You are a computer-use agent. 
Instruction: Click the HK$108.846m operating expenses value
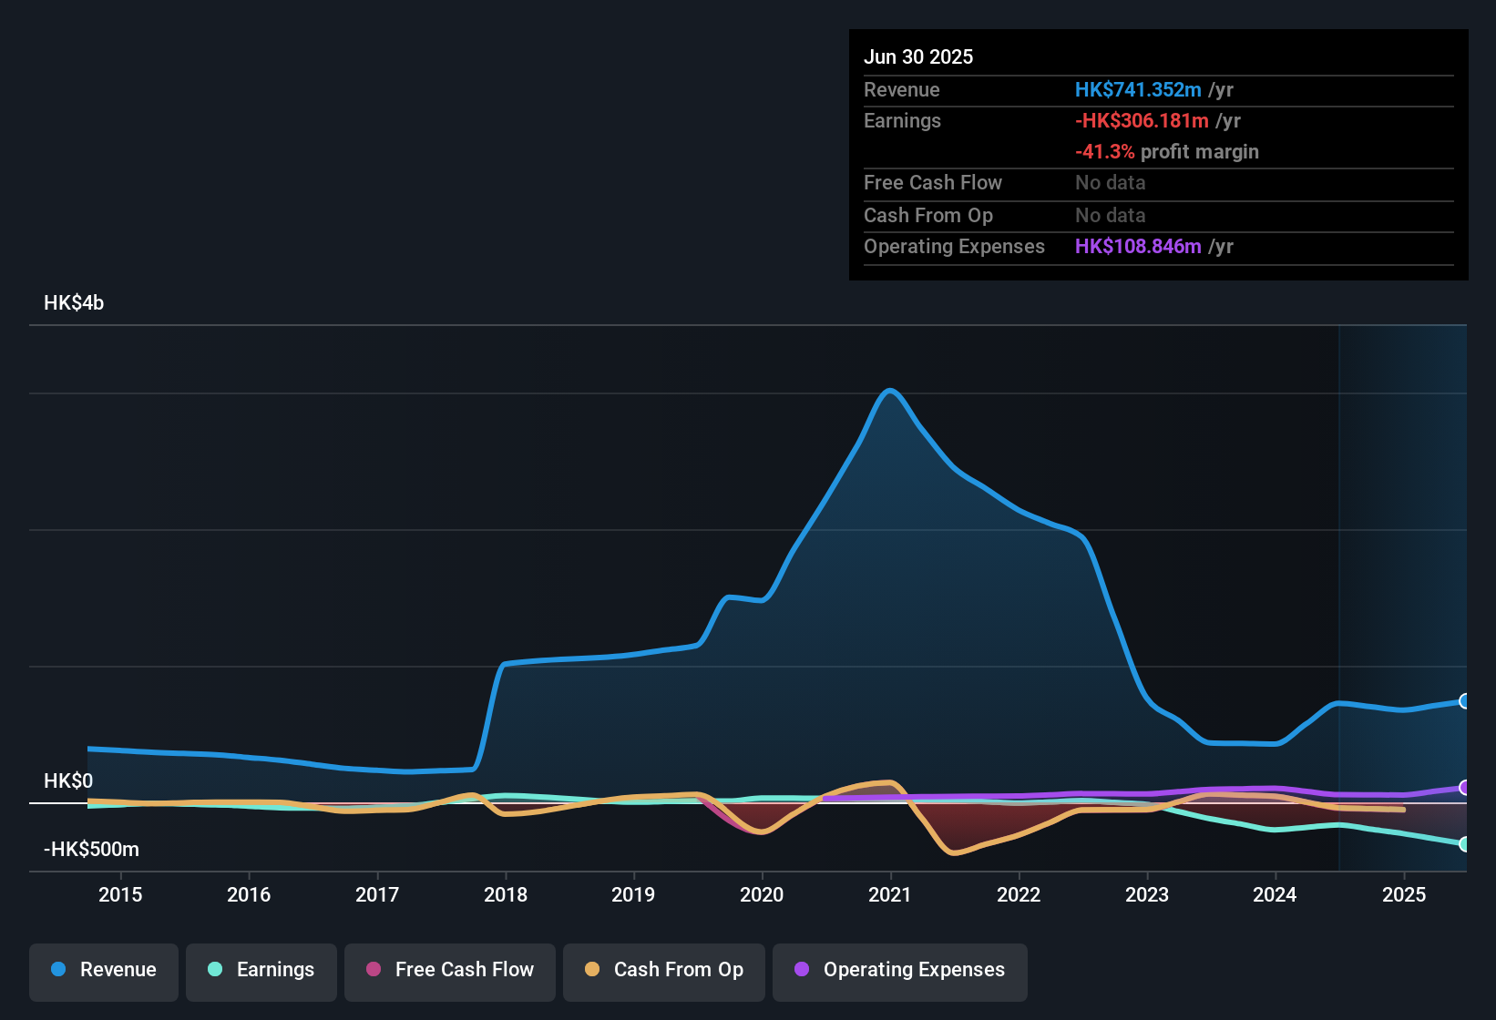click(1138, 246)
